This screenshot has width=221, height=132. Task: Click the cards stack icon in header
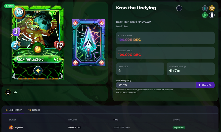point(205,8)
